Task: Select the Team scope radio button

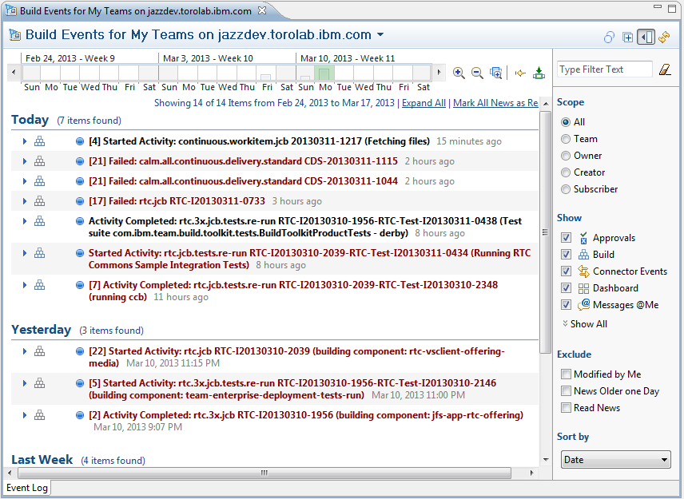Action: click(566, 139)
